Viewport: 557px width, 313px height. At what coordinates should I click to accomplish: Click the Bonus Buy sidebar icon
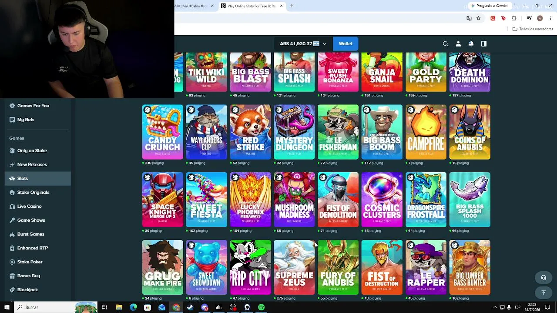pos(12,276)
